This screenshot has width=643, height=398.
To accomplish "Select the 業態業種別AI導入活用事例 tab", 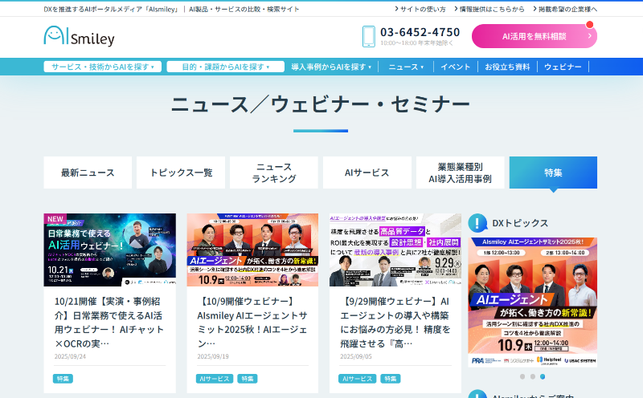I will 460,173.
